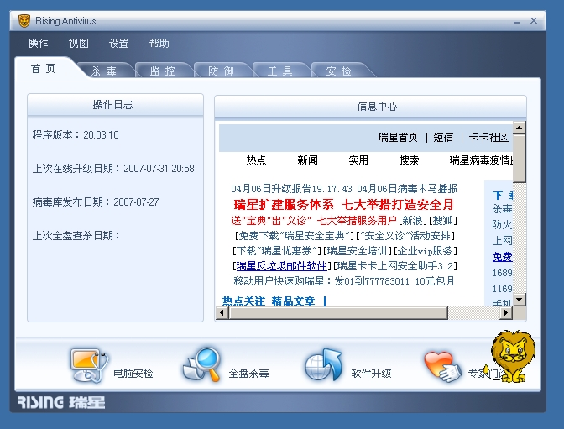Open the 短信 link
The width and height of the screenshot is (564, 429).
tap(443, 138)
